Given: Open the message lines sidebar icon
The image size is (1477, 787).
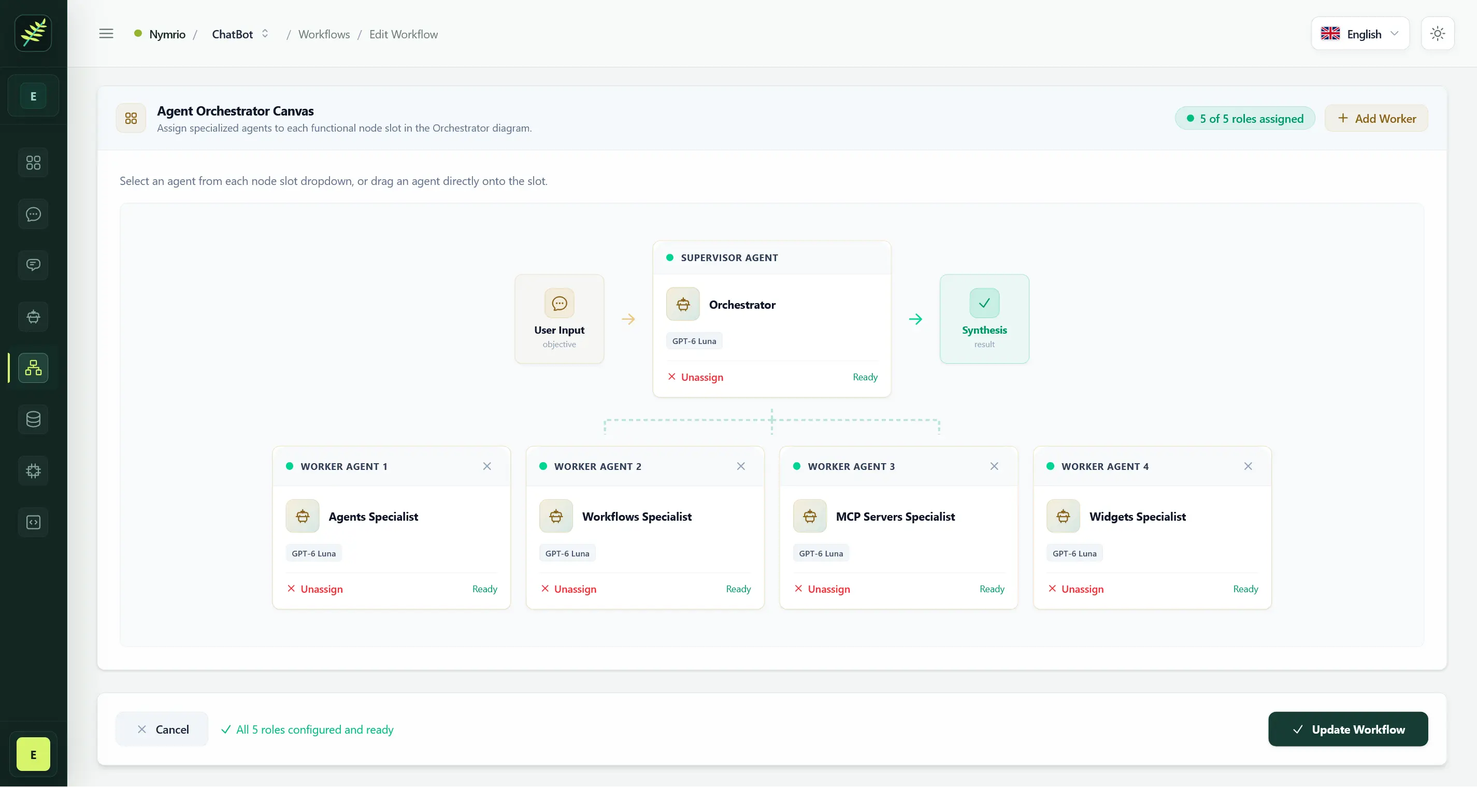Looking at the screenshot, I should (33, 266).
